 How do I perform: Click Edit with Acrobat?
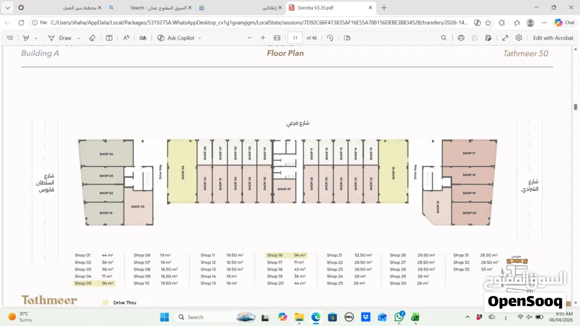point(553,38)
